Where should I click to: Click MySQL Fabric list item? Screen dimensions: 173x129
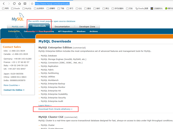tap(47, 70)
